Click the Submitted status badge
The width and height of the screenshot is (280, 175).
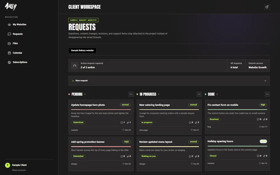(x=78, y=123)
